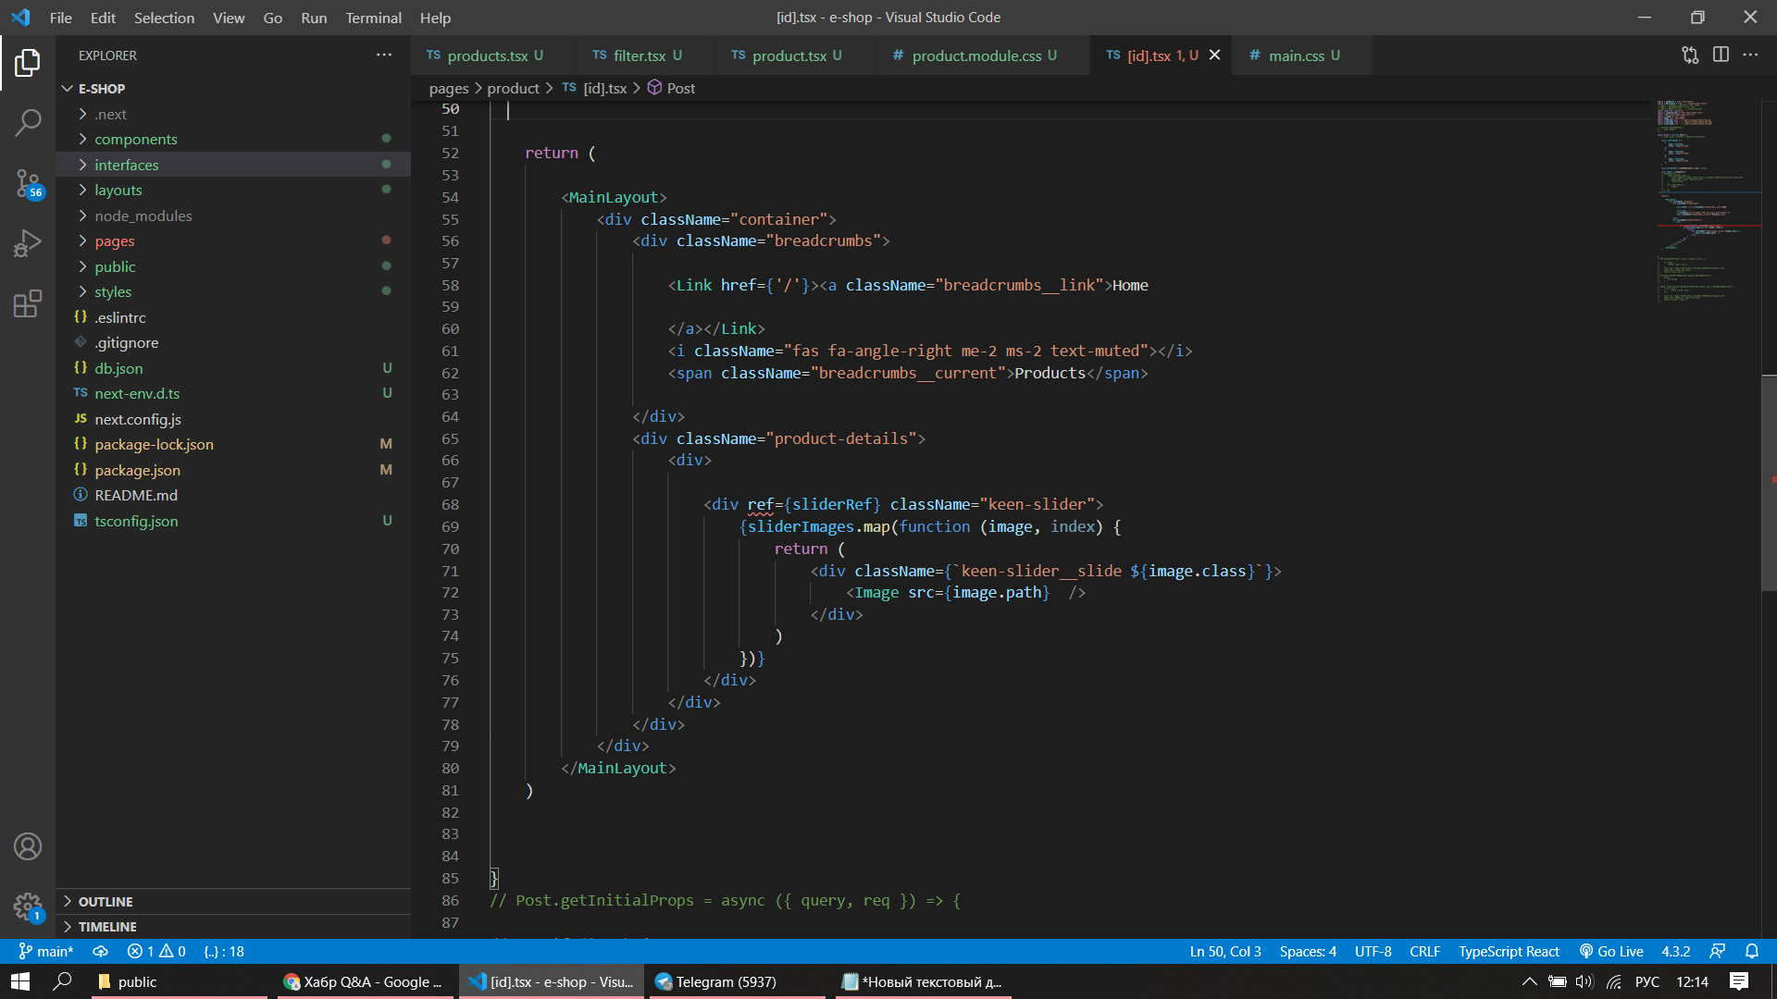The width and height of the screenshot is (1777, 999).
Task: Open Source Control view with 56 changes
Action: pyautogui.click(x=28, y=183)
